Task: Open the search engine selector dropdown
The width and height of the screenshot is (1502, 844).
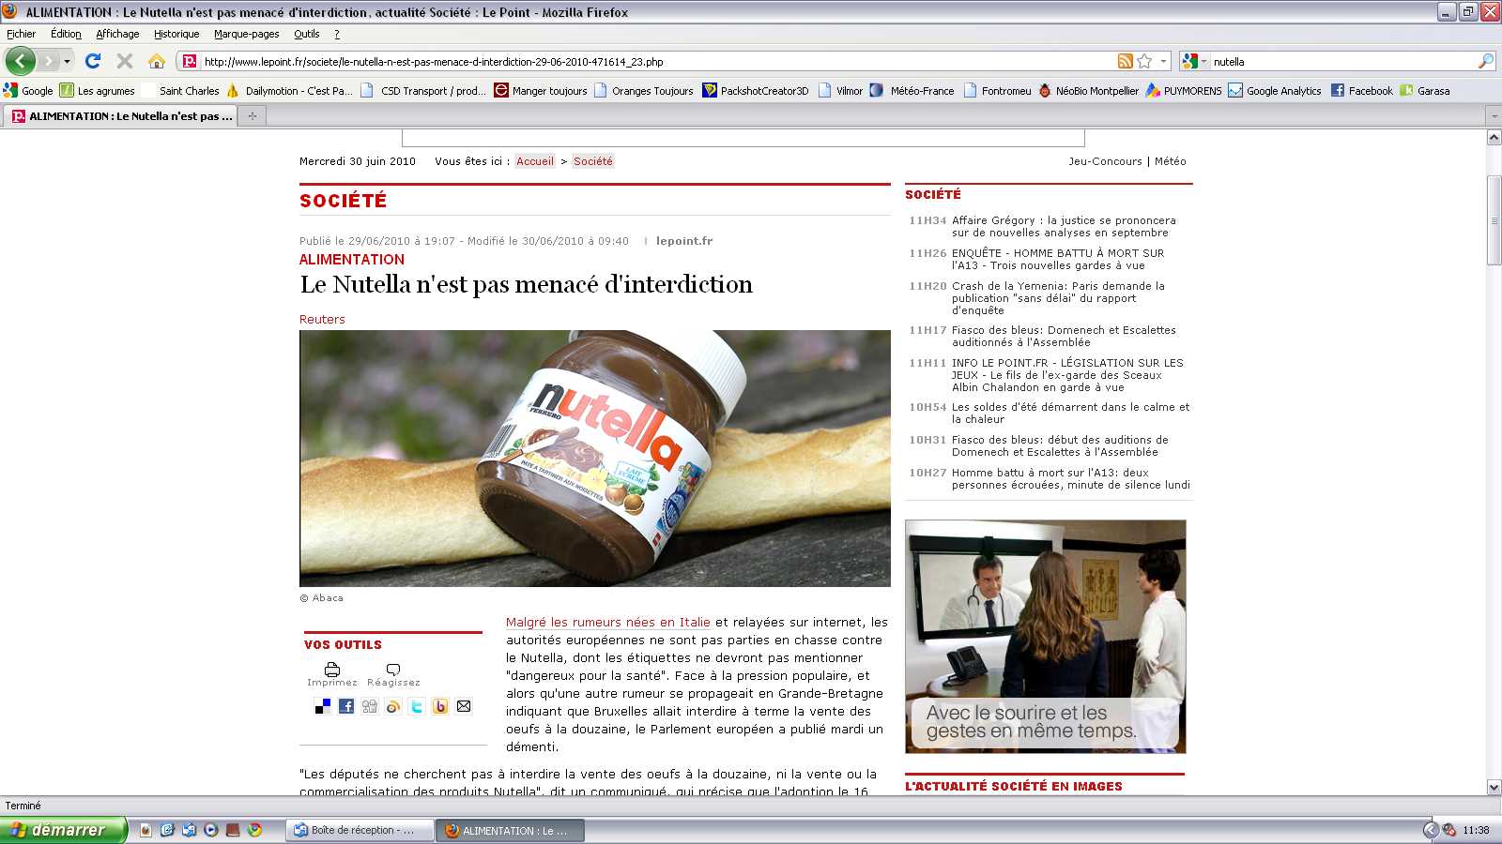Action: point(1195,61)
